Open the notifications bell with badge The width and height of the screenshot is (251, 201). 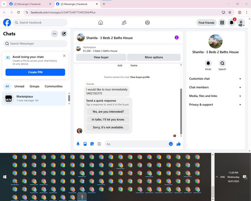coord(231,23)
